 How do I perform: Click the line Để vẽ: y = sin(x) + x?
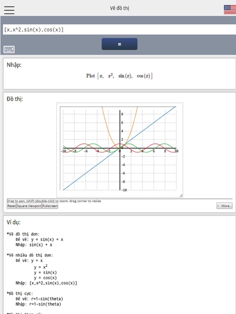[x=39, y=240]
